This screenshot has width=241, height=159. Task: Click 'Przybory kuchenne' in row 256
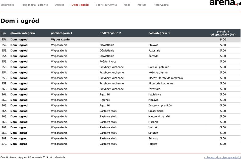(x=112, y=67)
